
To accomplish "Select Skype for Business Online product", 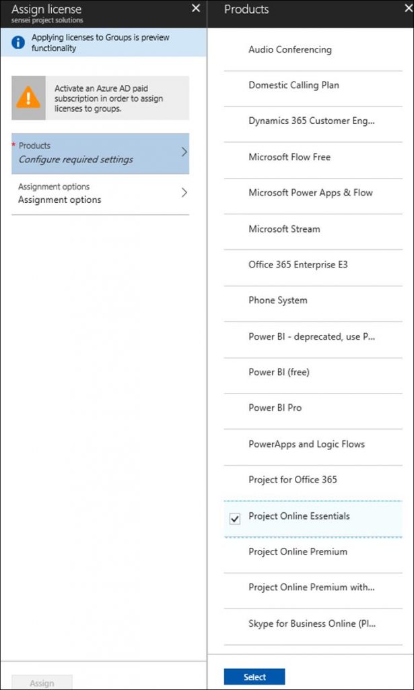I will [x=313, y=623].
